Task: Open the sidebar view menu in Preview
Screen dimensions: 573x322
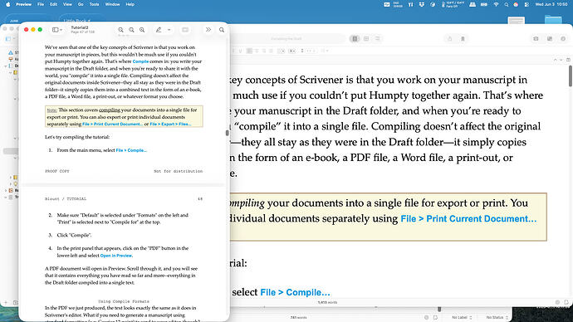Action: click(x=56, y=30)
